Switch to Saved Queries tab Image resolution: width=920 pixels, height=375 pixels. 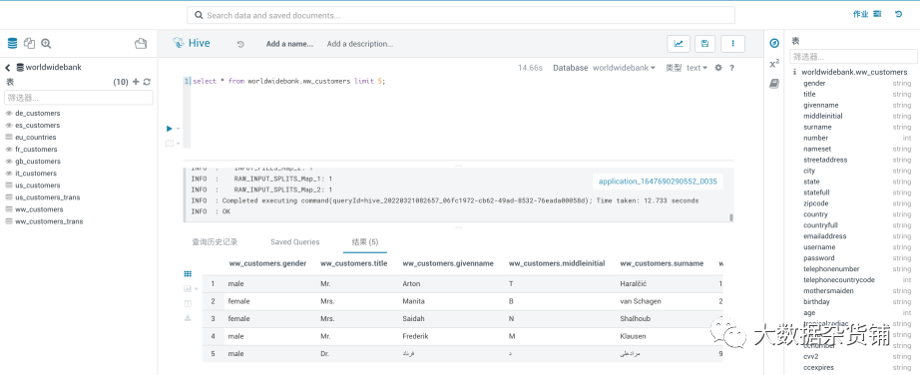[295, 241]
